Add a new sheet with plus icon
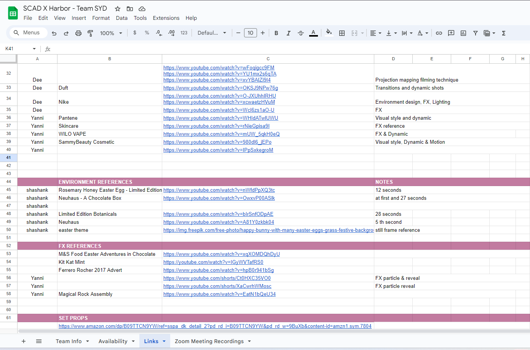Viewport: 530px width, 350px height. (x=24, y=341)
